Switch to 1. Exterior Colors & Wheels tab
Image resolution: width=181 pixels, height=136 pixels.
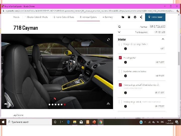pos(36,17)
